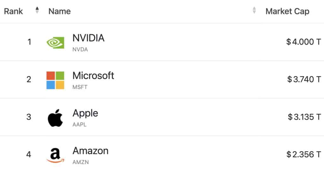Click the Rank column header
Image resolution: width=324 pixels, height=173 pixels.
(13, 11)
